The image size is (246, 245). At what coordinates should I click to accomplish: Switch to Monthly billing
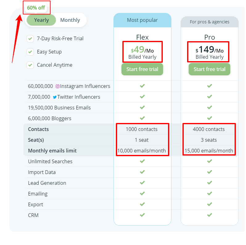pyautogui.click(x=70, y=20)
